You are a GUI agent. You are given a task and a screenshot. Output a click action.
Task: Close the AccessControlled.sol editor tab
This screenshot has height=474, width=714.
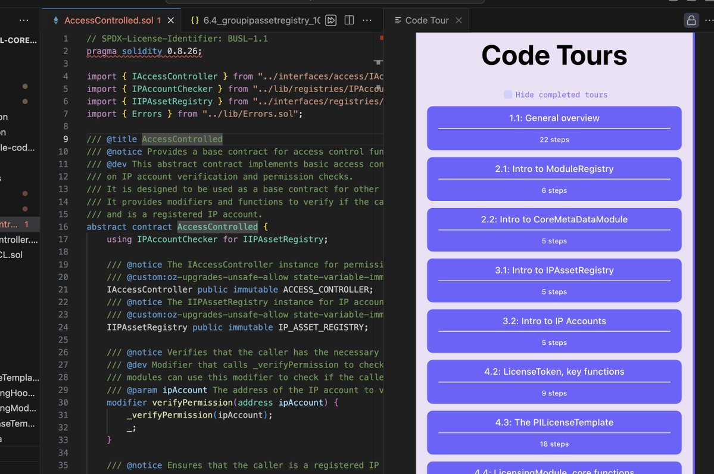pos(171,20)
